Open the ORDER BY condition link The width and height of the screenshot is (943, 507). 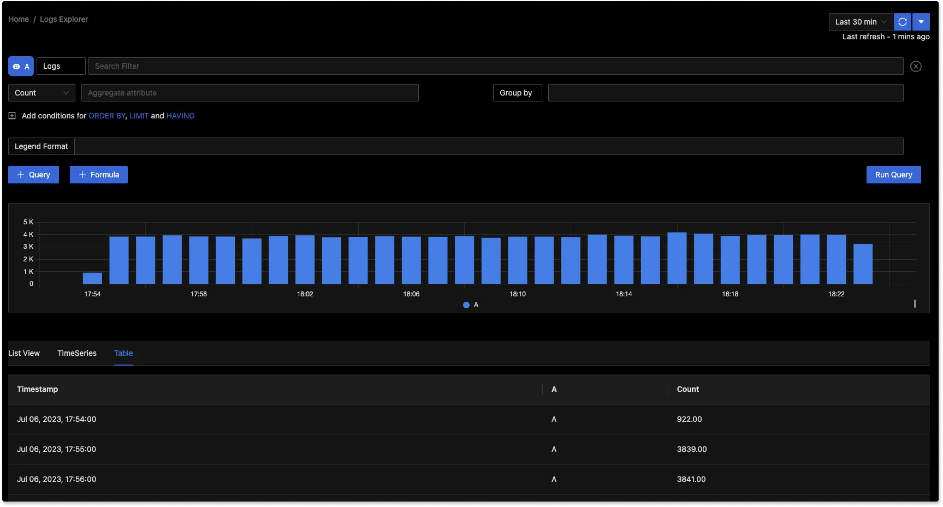click(107, 116)
